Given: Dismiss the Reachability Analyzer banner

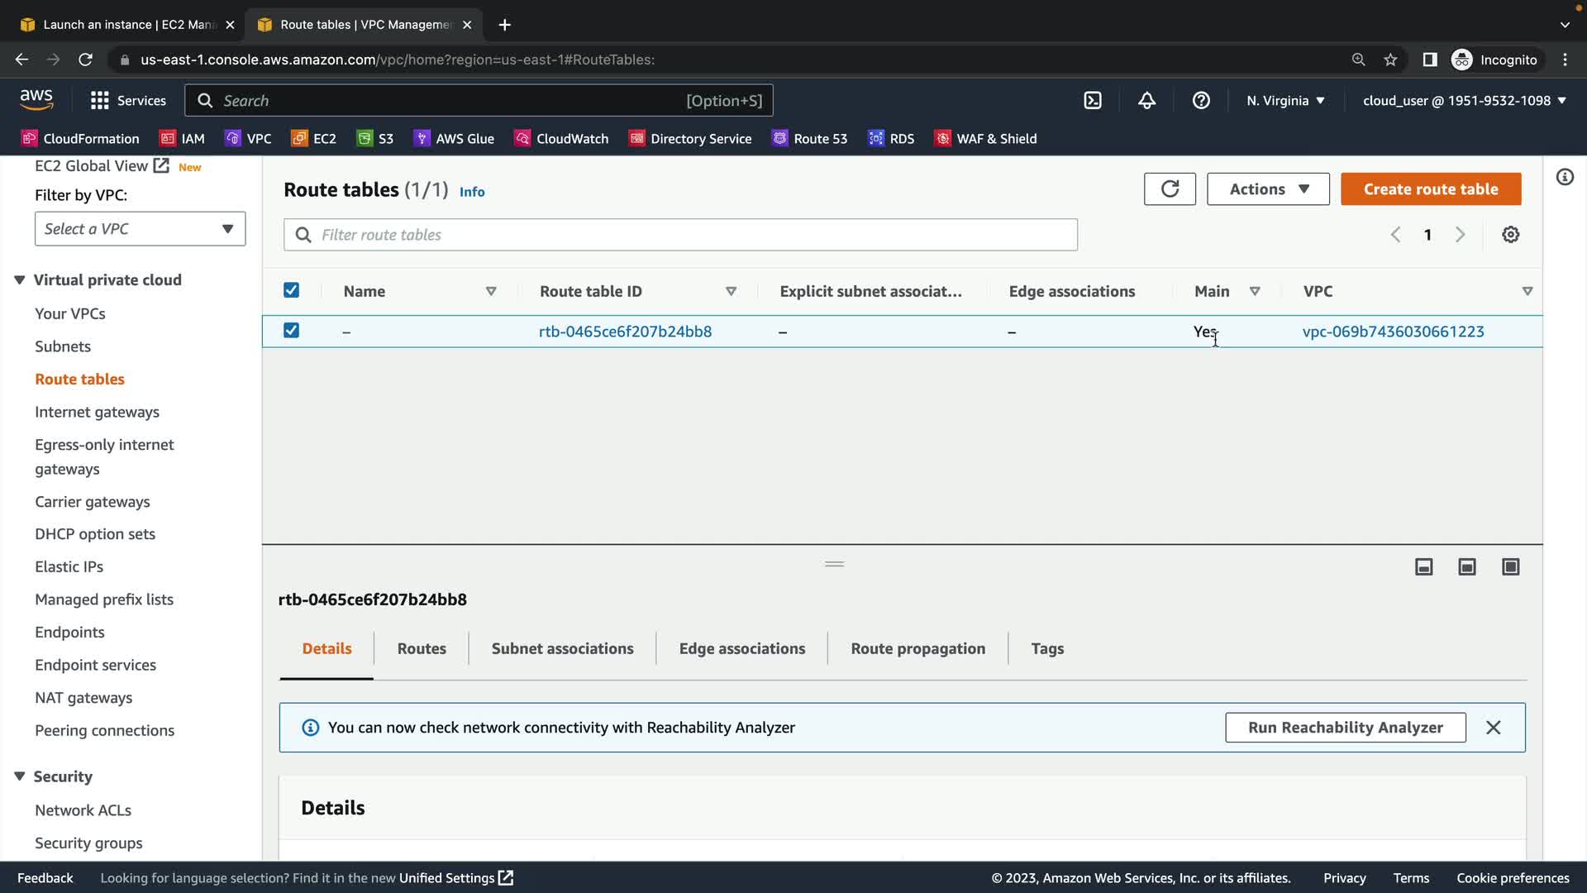Looking at the screenshot, I should 1493,728.
